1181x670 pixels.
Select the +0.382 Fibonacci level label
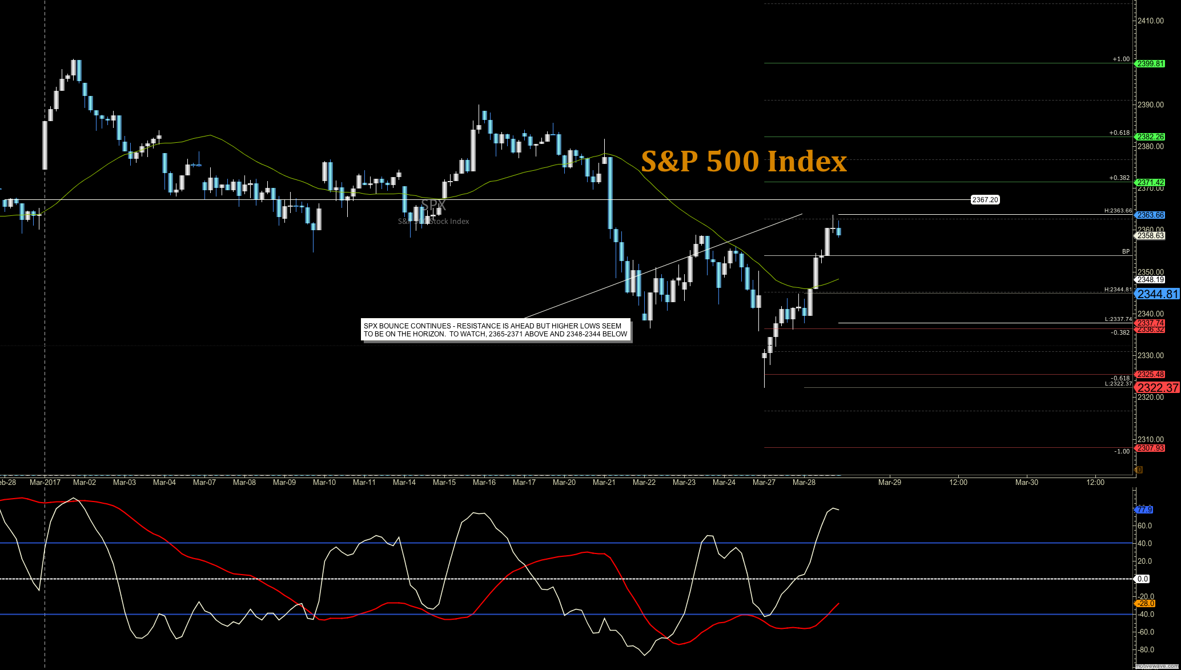point(1119,178)
